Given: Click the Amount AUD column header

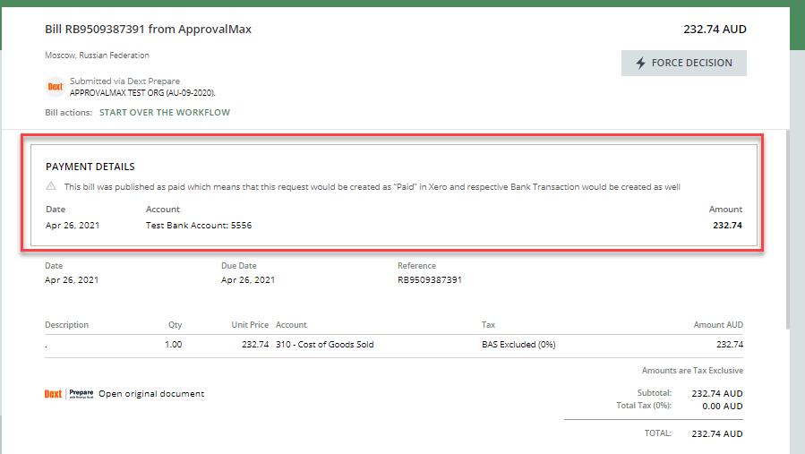Looking at the screenshot, I should click(x=718, y=325).
